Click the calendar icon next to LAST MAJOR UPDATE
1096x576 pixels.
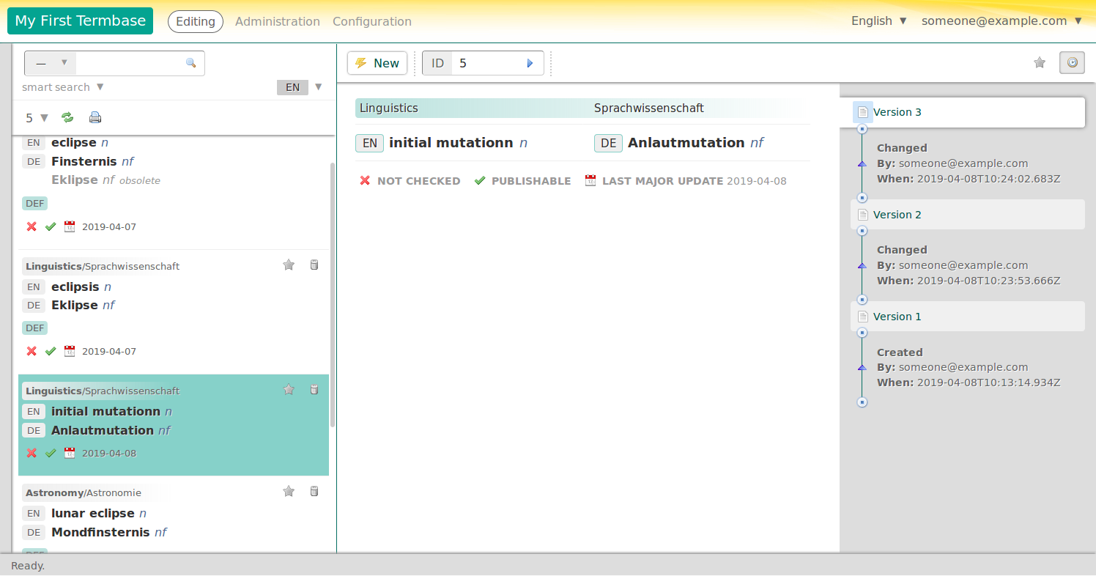click(x=590, y=180)
